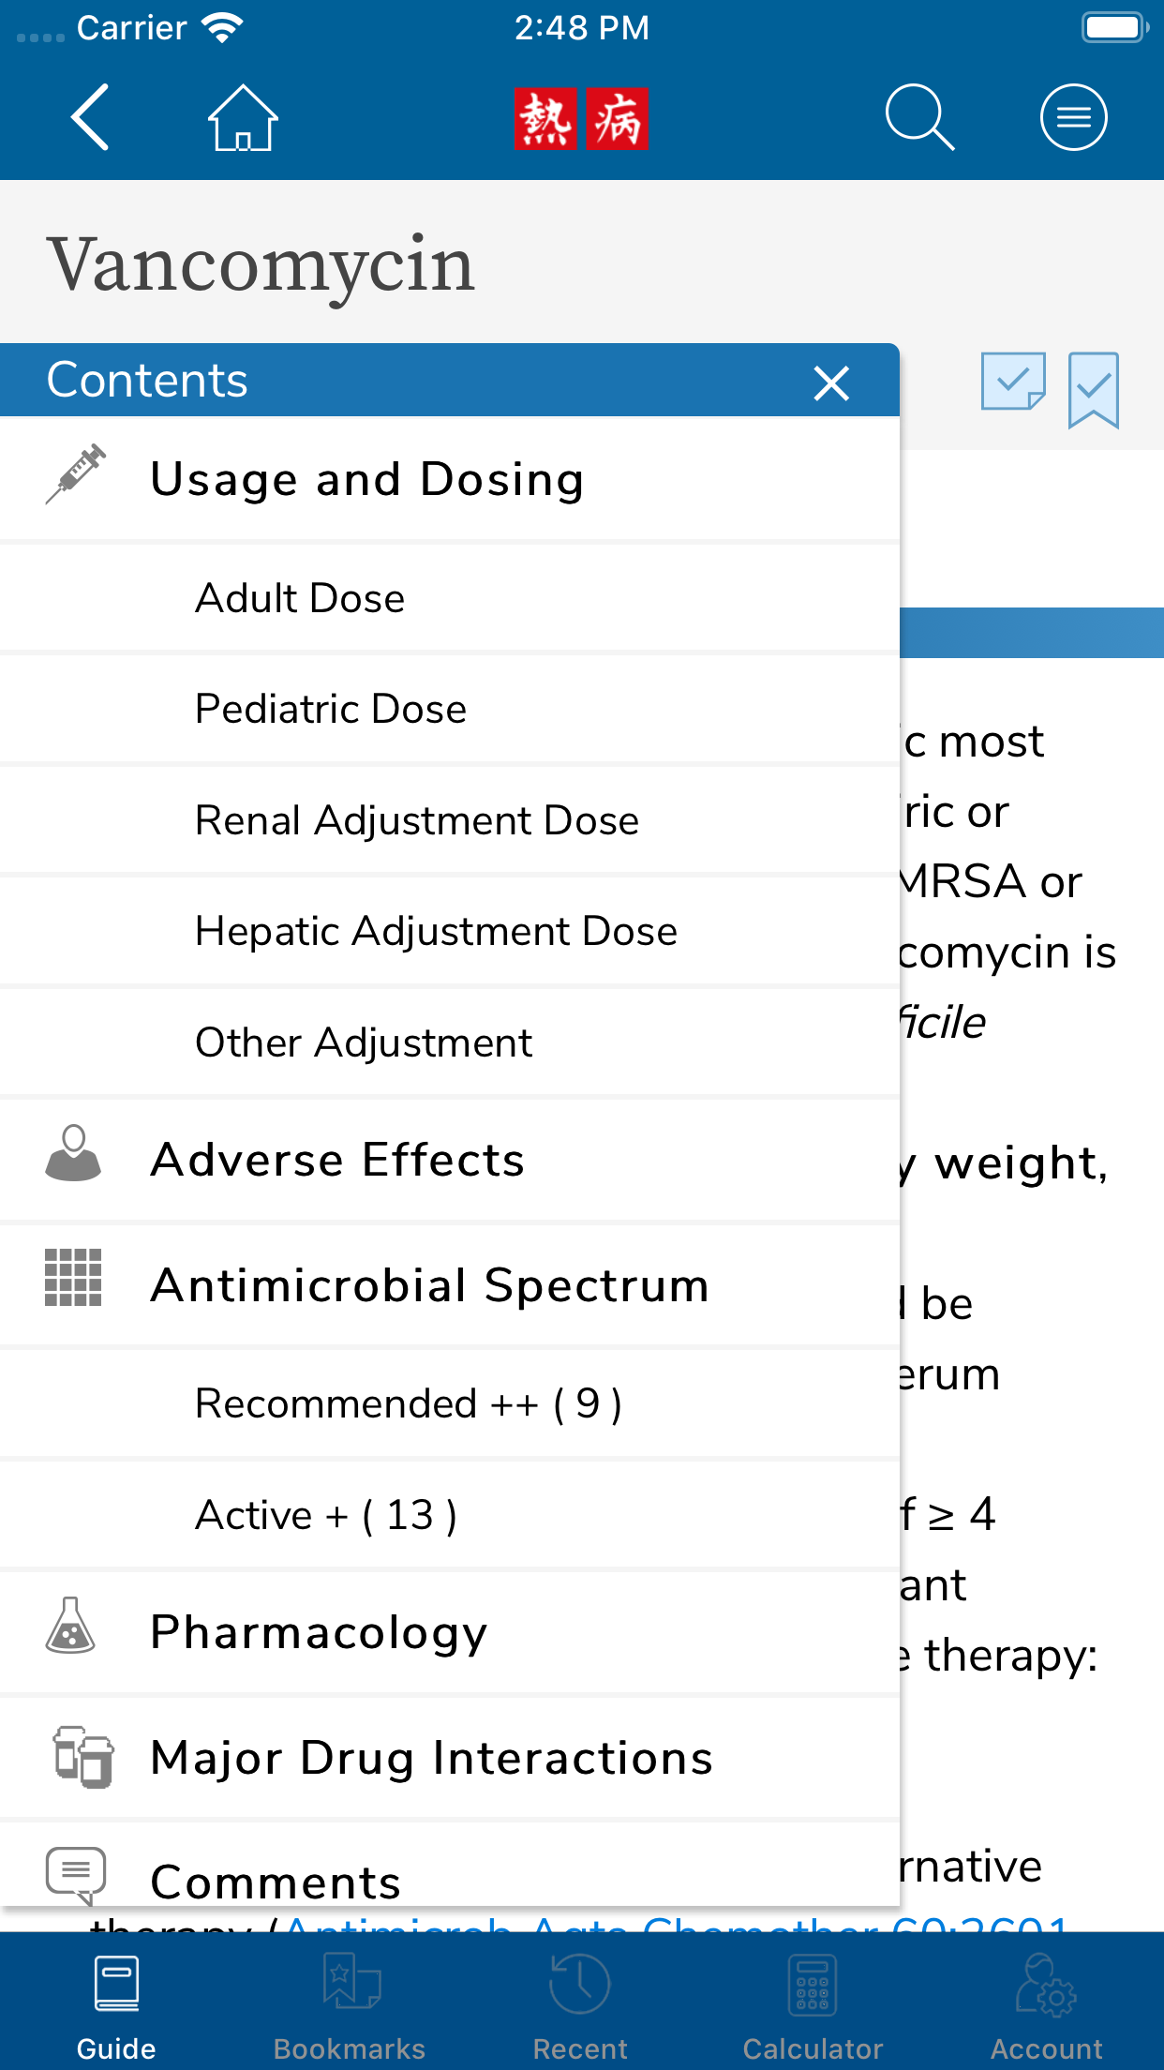
Task: Toggle bookmark for Vancomycin
Action: click(1093, 389)
